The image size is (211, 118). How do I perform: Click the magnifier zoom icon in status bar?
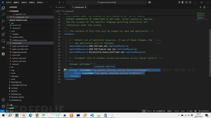coord(144,111)
